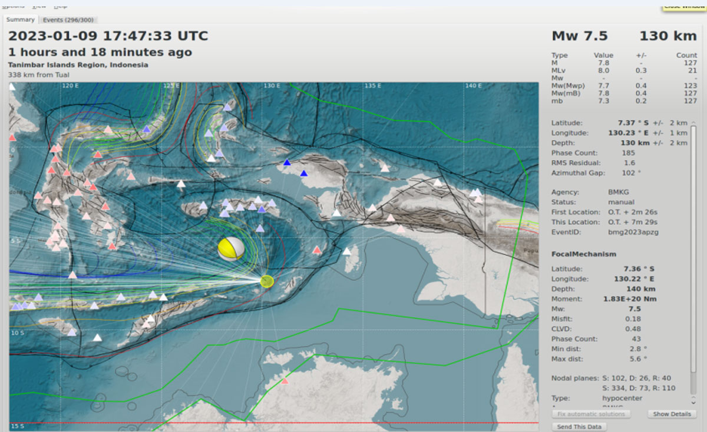Click the scroll up arrow in details panel
This screenshot has width=707, height=432.
pyautogui.click(x=693, y=122)
